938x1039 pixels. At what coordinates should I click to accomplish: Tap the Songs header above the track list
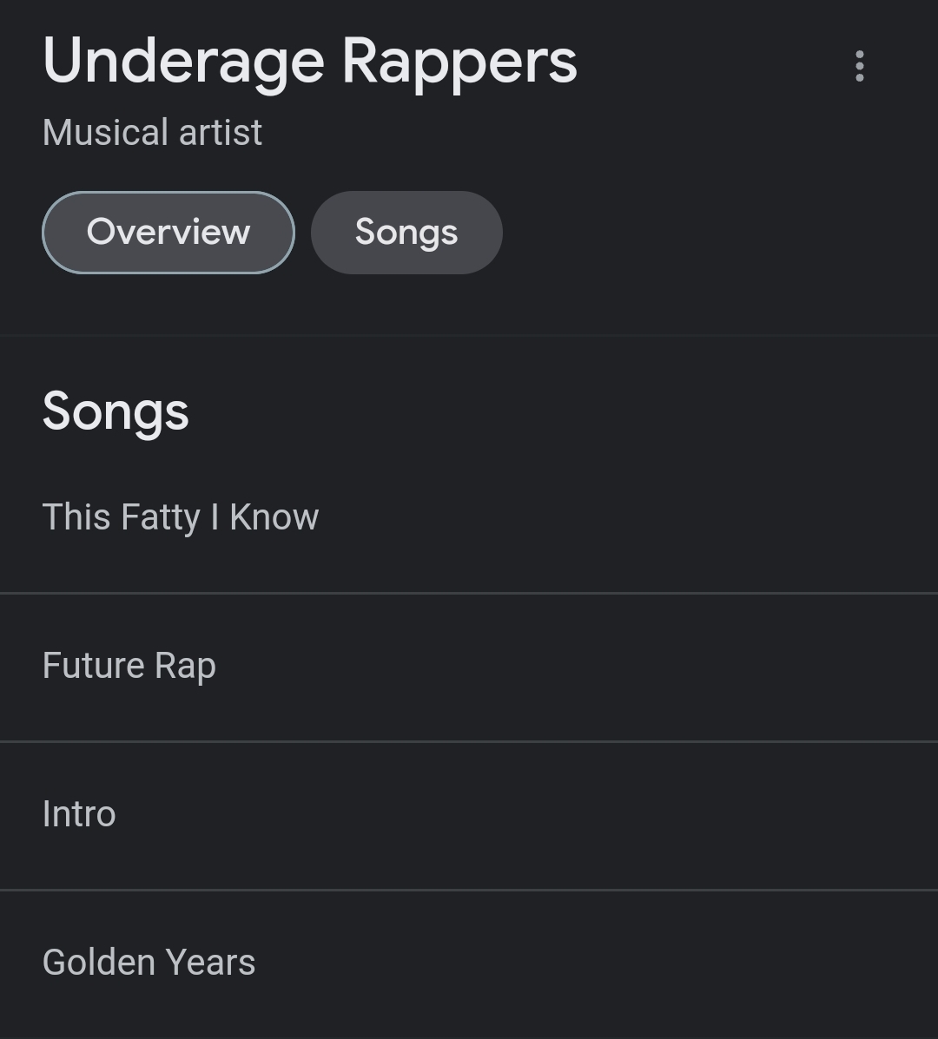point(116,411)
